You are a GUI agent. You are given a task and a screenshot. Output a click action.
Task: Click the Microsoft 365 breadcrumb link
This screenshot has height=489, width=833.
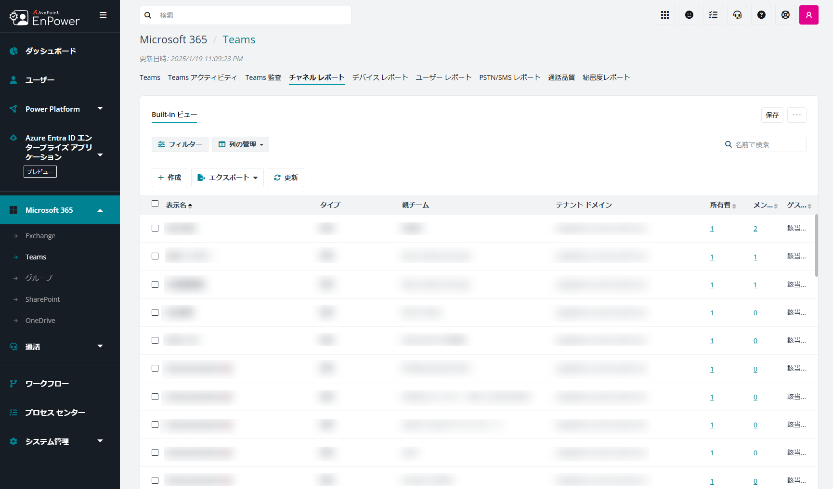point(173,39)
